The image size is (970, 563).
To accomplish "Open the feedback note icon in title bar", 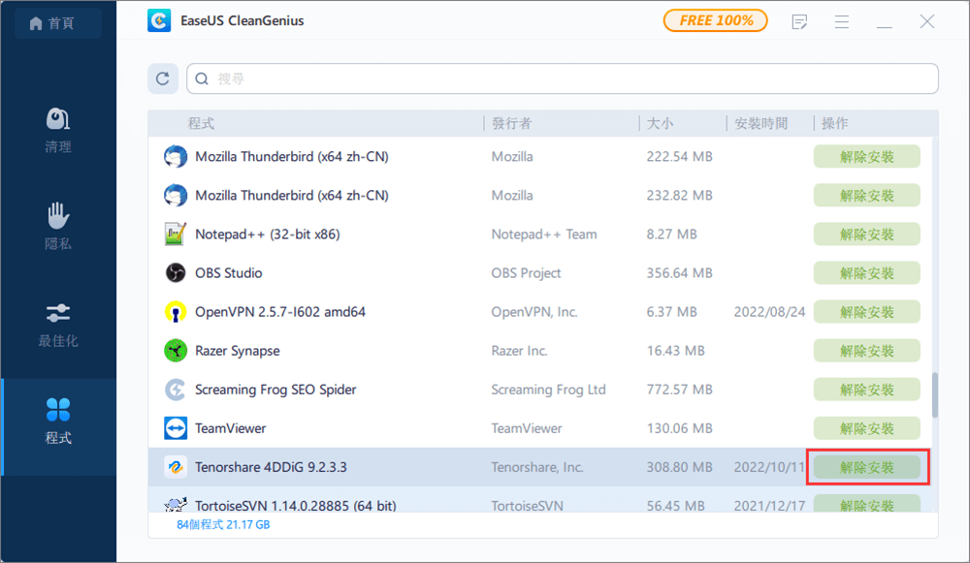I will 799,22.
